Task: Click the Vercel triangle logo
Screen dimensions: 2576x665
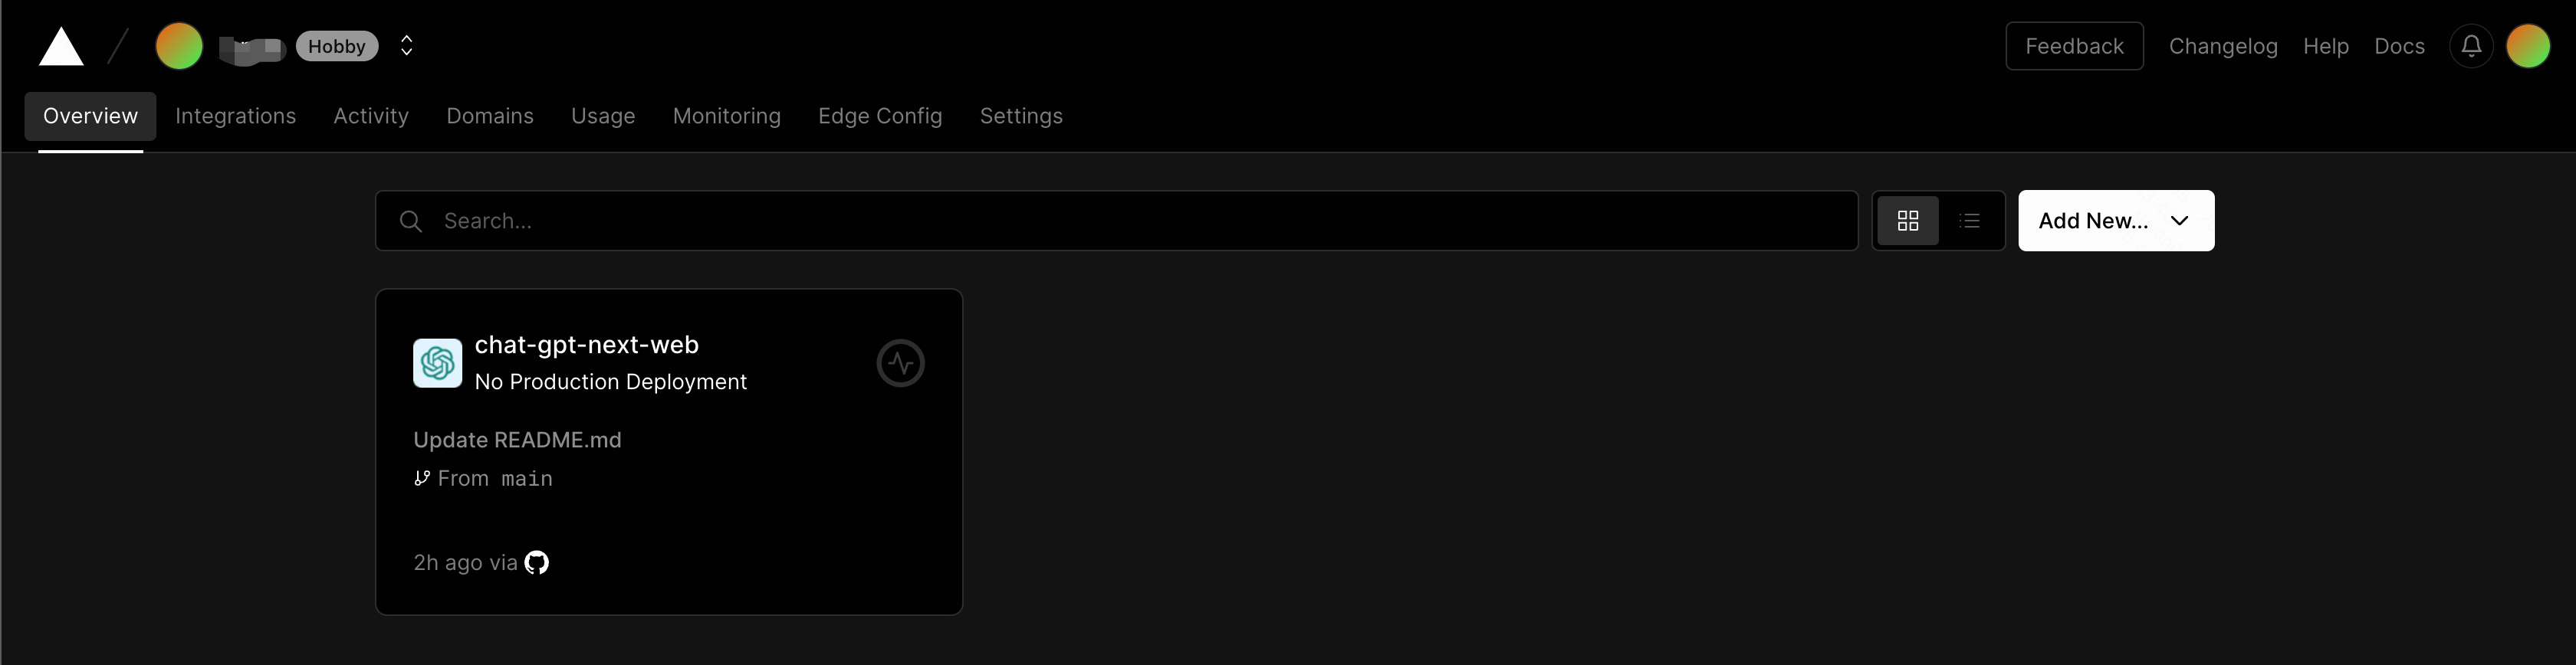Action: (61, 46)
